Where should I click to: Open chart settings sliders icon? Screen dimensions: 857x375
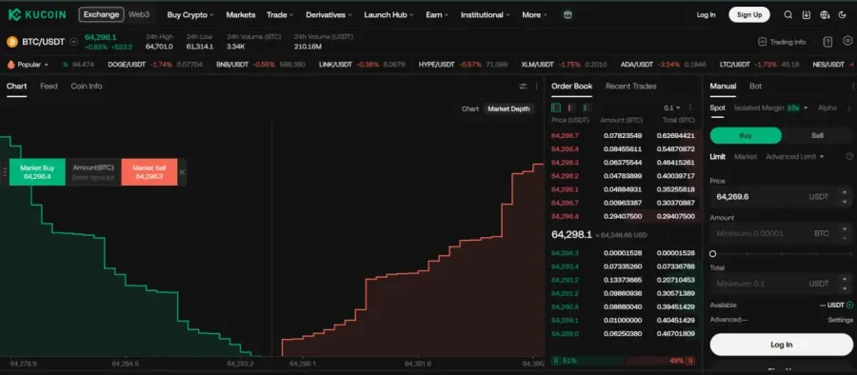[523, 87]
